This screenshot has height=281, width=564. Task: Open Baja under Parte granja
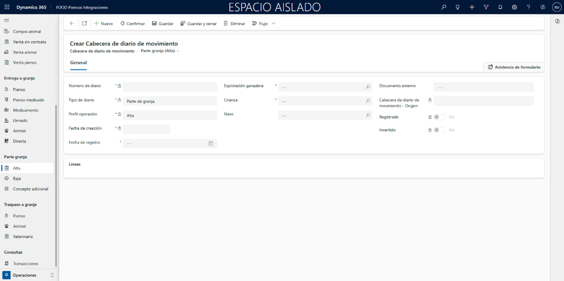coord(17,179)
